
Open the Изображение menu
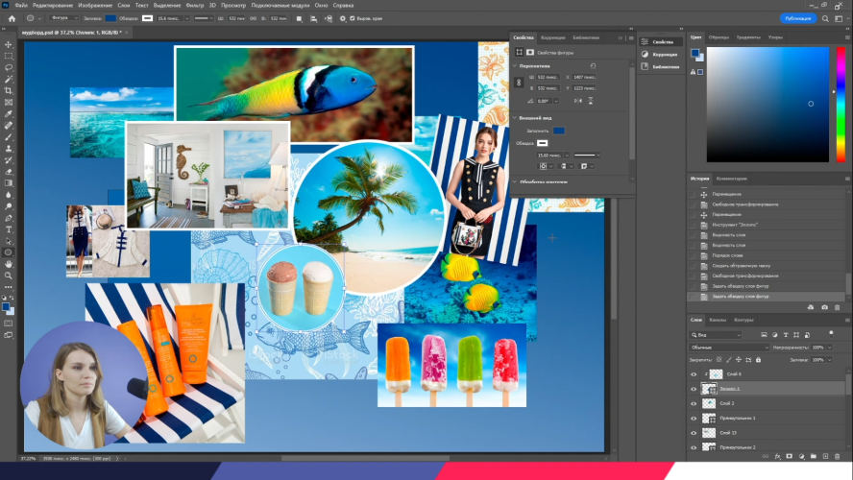(x=95, y=5)
